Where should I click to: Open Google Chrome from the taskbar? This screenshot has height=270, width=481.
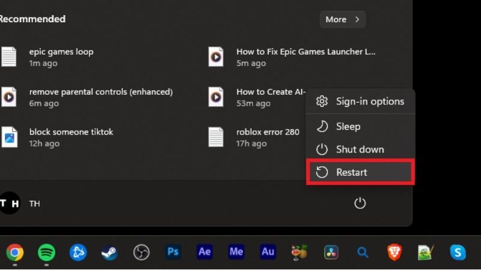click(14, 252)
